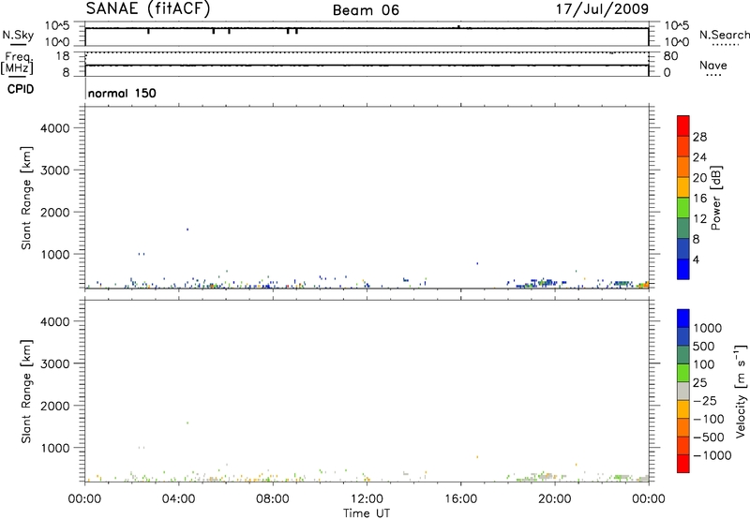Viewport: 750px width, 519px height.
Task: Click the isolated Velocity echo near 1600 km
Action: tap(187, 423)
